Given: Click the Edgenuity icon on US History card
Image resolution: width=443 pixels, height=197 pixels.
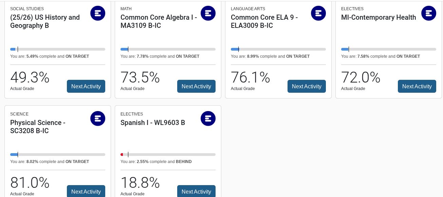Looking at the screenshot, I should pyautogui.click(x=98, y=13).
